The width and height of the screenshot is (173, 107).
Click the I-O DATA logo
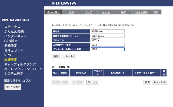point(64,3)
